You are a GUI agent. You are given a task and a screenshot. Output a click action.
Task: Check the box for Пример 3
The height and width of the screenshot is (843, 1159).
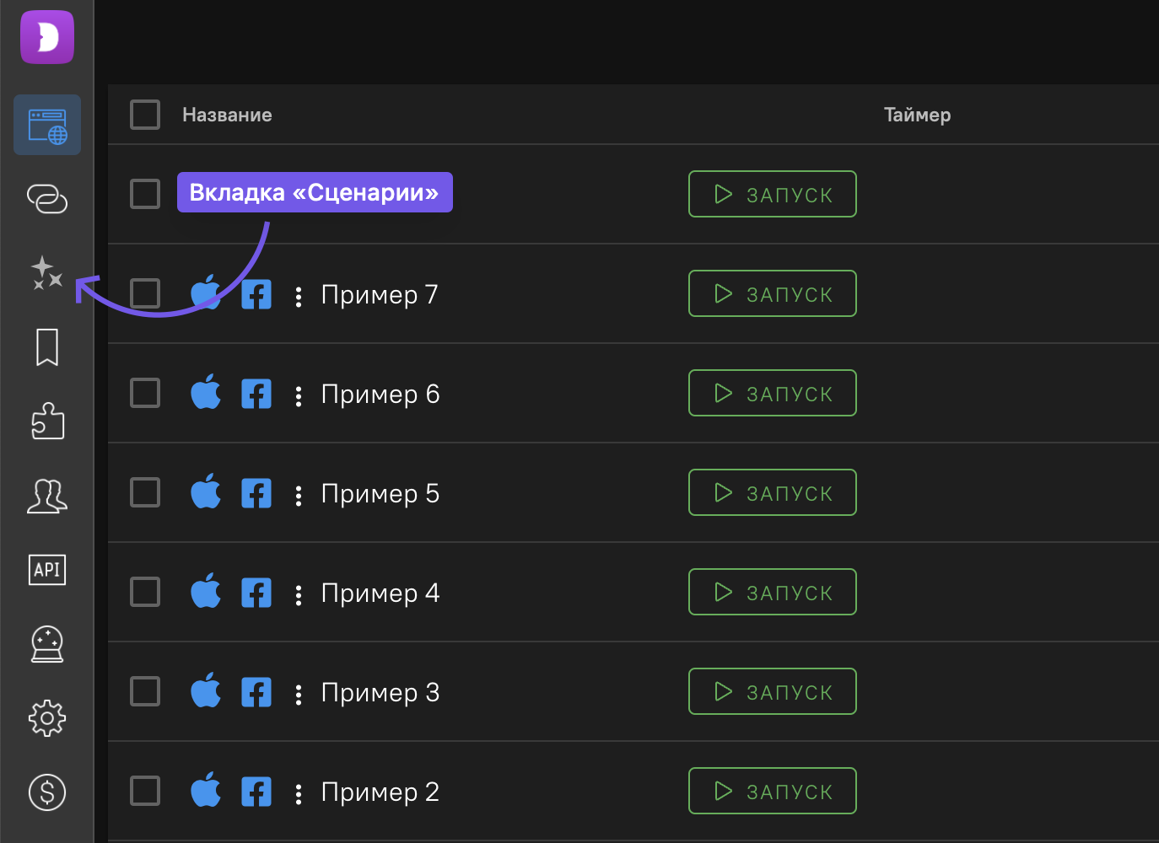pyautogui.click(x=145, y=691)
